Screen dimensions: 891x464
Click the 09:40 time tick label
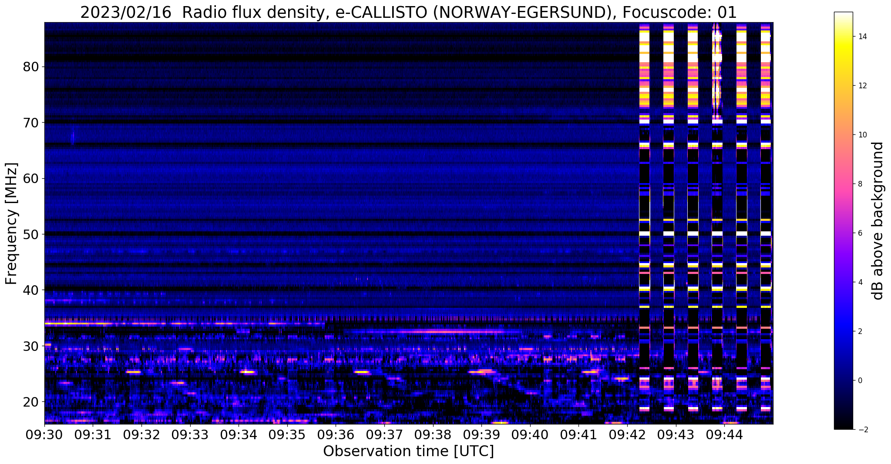coord(530,435)
